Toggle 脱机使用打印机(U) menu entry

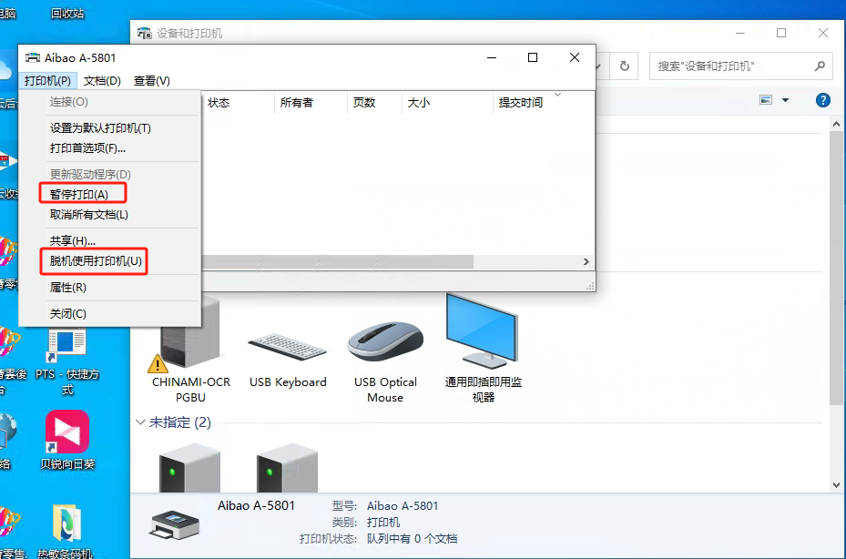point(96,261)
